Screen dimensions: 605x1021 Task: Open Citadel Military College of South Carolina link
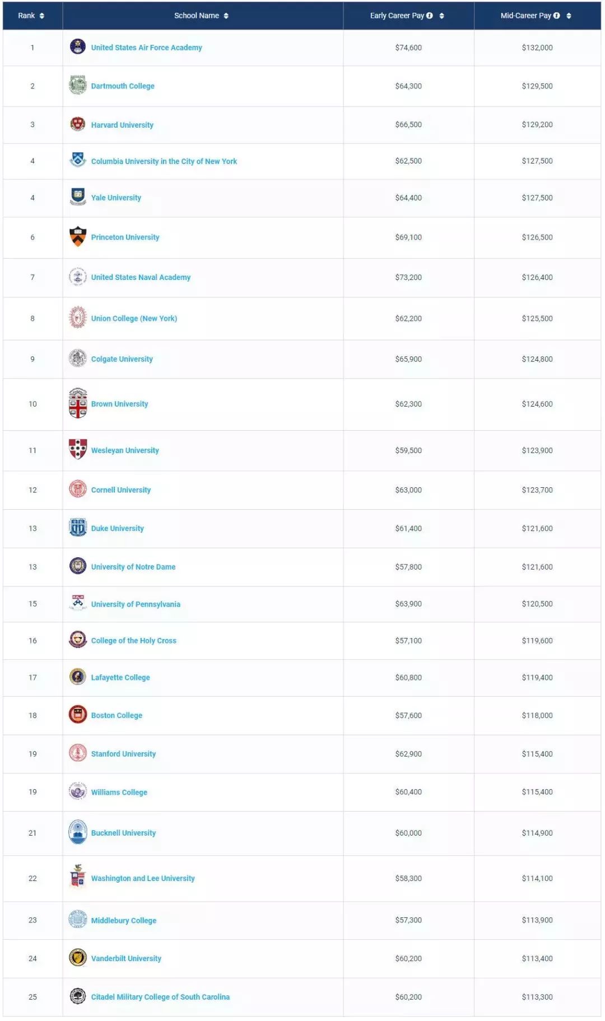[160, 997]
